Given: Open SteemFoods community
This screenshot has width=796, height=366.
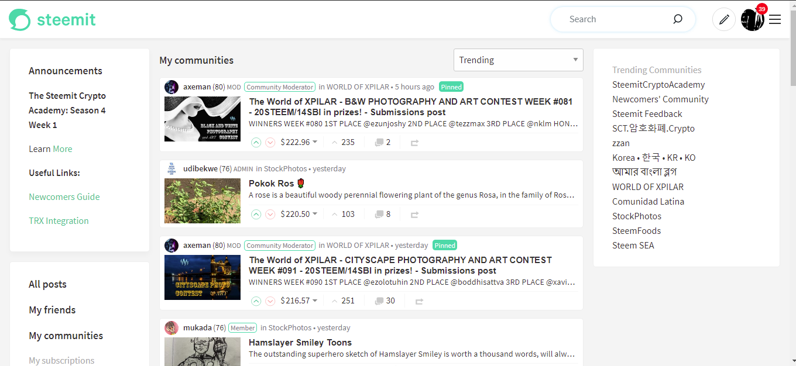Looking at the screenshot, I should (x=636, y=231).
